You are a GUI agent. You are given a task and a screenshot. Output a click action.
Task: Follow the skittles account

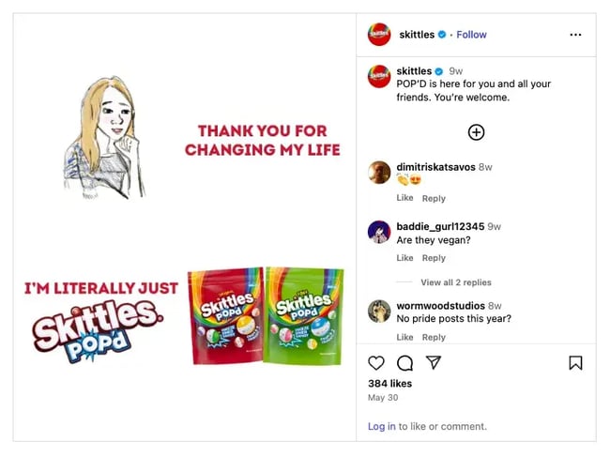pos(471,35)
